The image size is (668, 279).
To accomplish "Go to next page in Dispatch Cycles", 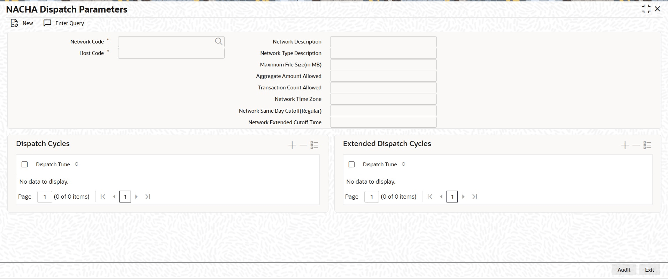I will tap(137, 197).
